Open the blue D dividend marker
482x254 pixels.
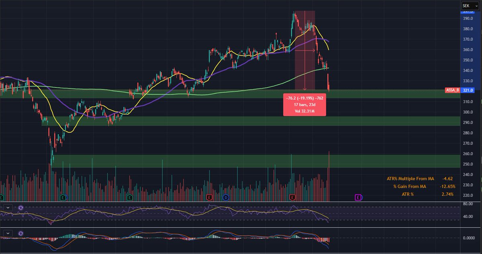coord(226,197)
